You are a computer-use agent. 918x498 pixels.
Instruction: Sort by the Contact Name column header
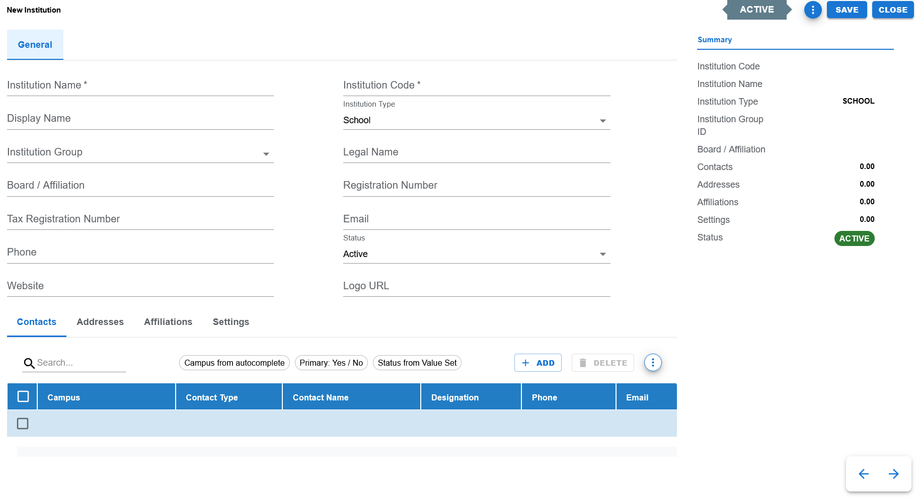351,397
